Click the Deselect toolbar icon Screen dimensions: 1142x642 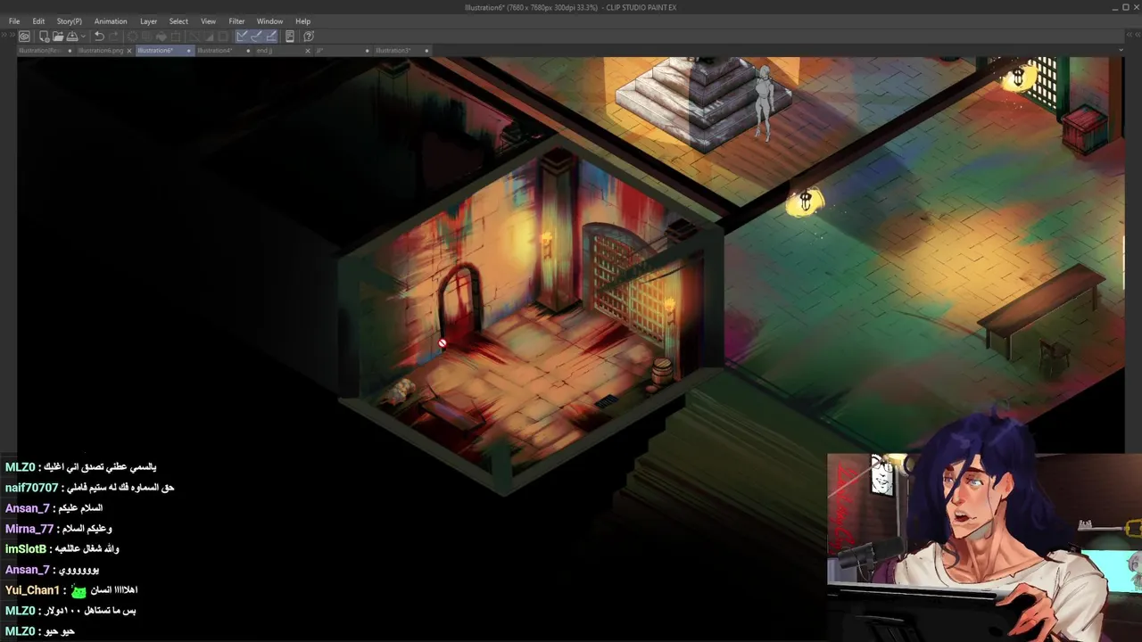(194, 37)
